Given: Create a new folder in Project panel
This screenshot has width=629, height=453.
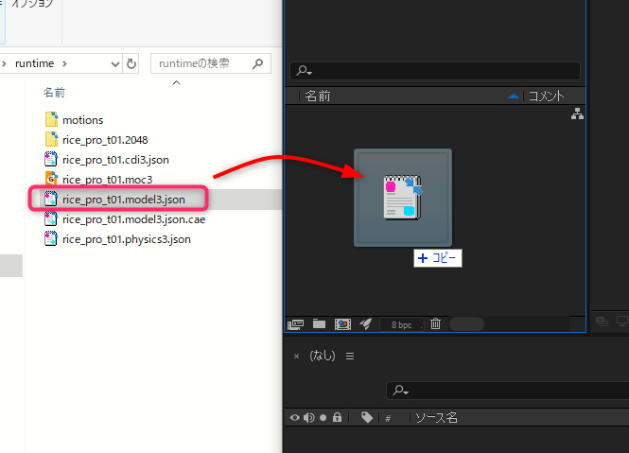Looking at the screenshot, I should tap(319, 323).
